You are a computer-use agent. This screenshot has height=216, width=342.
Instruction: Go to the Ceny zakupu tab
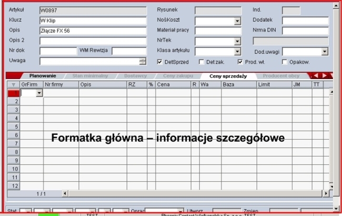pos(178,76)
